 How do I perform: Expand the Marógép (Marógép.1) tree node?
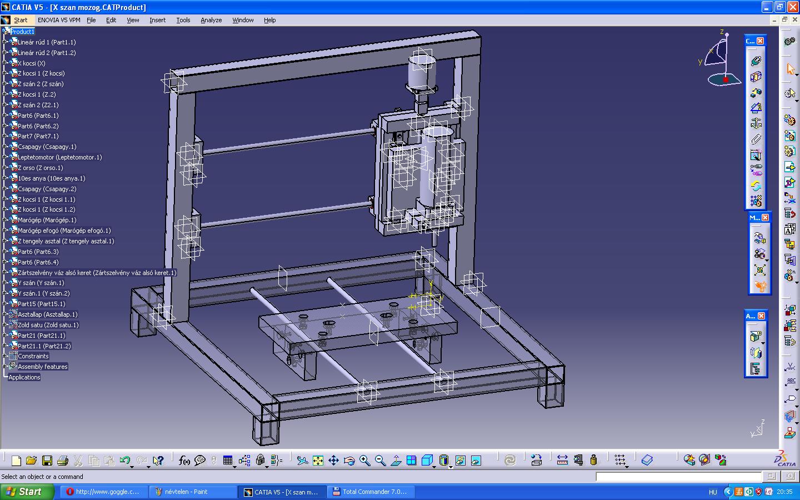click(5, 220)
